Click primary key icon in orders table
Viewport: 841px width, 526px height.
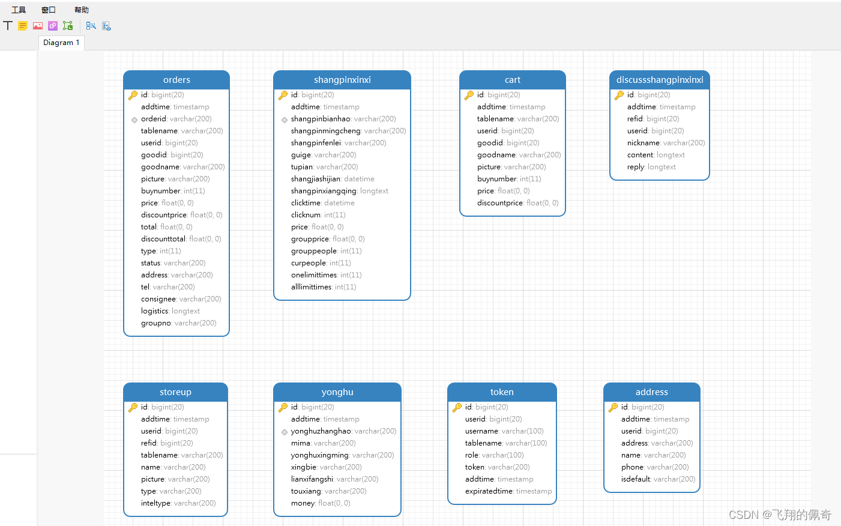click(x=133, y=95)
